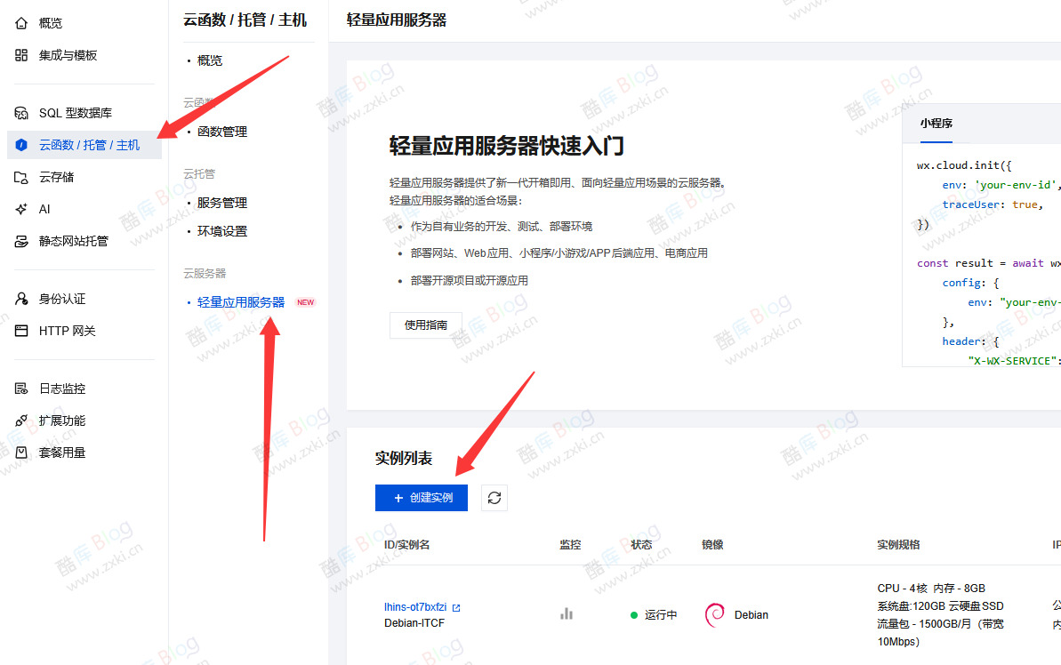Click the green 运行中 status dot
The image size is (1061, 665).
pyautogui.click(x=634, y=615)
